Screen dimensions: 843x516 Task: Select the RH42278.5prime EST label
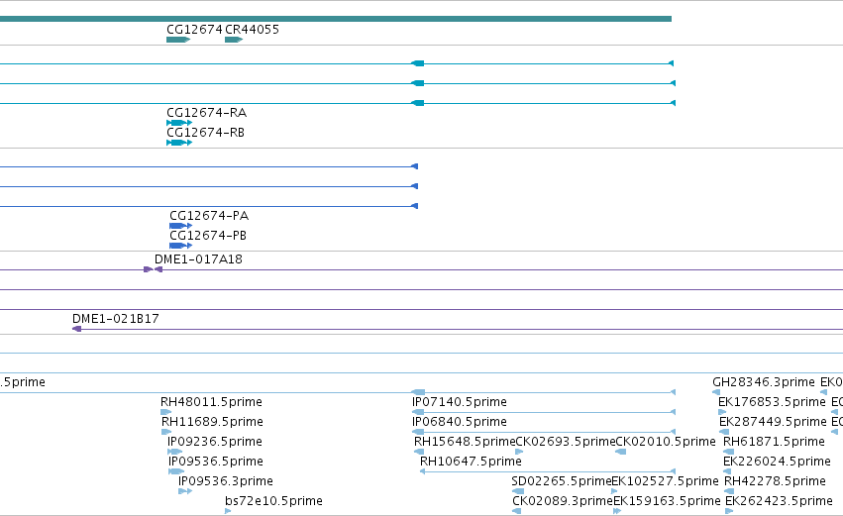(x=775, y=481)
